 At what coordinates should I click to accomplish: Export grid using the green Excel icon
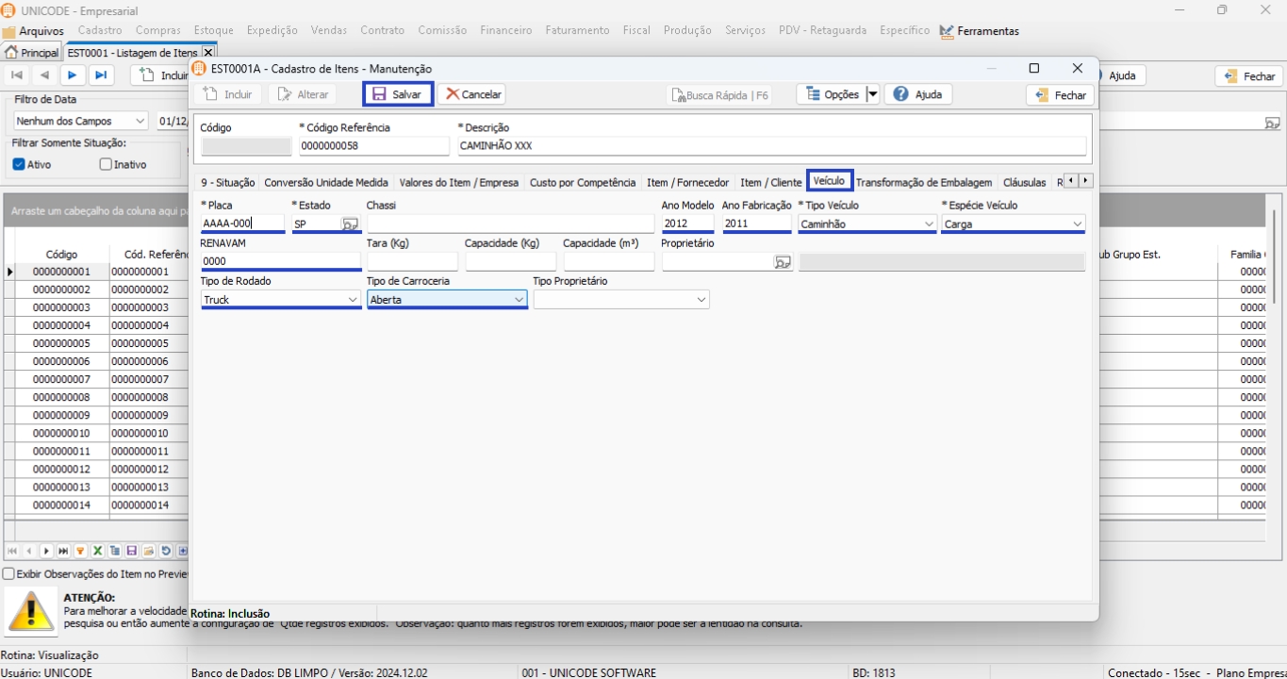pos(97,551)
